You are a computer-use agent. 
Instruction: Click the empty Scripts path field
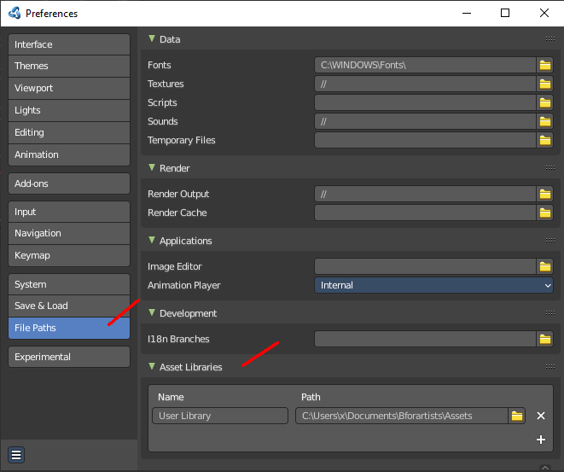[x=425, y=102]
